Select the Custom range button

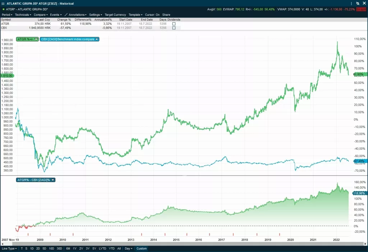[142, 248]
